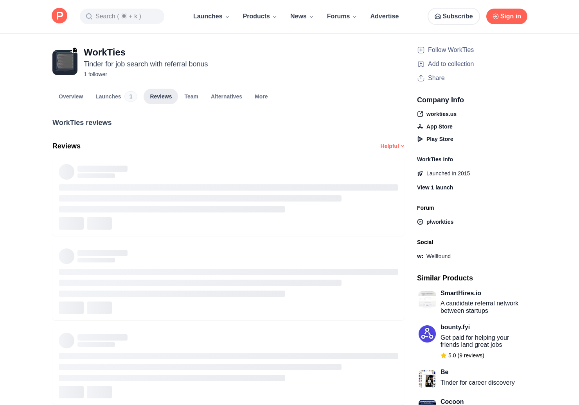Click the Add to collection bookmark icon
This screenshot has width=579, height=405.
pyautogui.click(x=421, y=64)
